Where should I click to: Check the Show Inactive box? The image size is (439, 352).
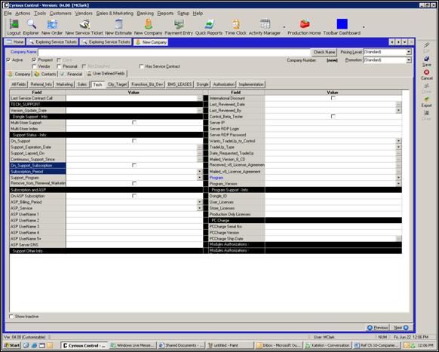pos(11,317)
